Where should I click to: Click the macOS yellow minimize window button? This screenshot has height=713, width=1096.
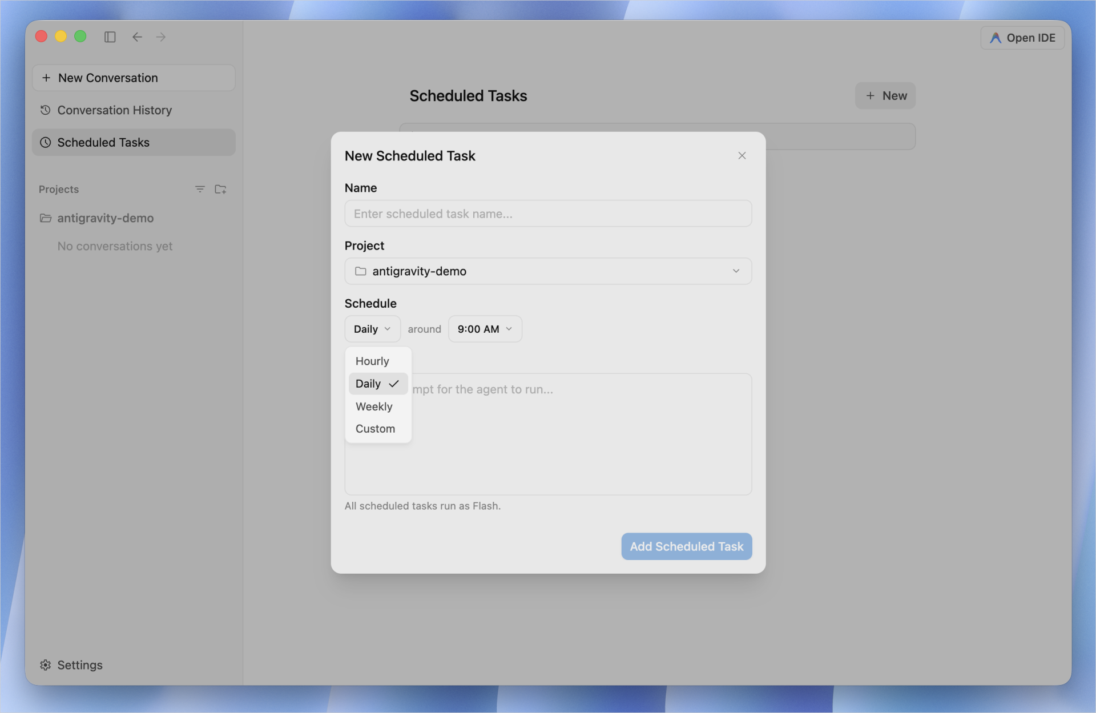point(61,37)
